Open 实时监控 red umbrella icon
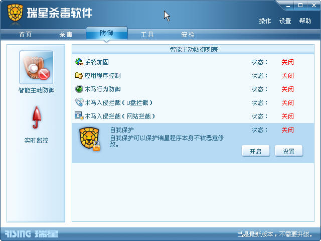The width and height of the screenshot is (321, 241). [x=37, y=117]
